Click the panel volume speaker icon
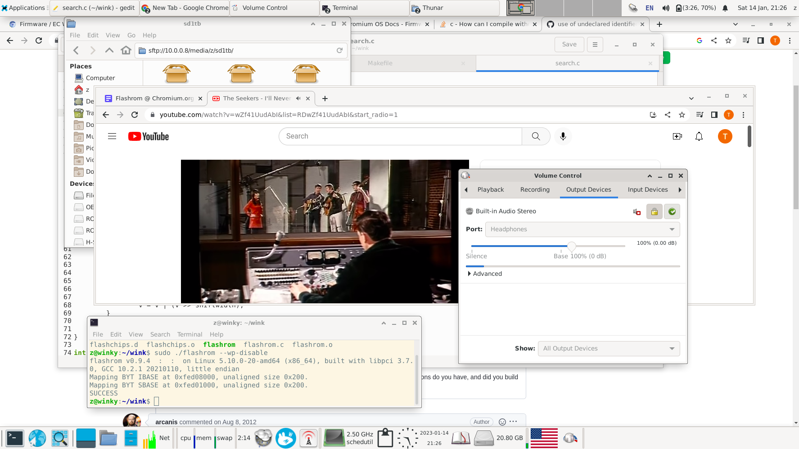This screenshot has height=449, width=799. click(666, 8)
